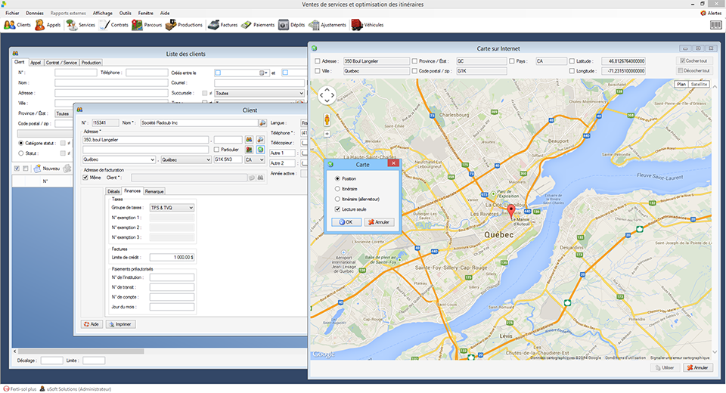Select the Itinéraire radio button
The image size is (726, 393).
[x=337, y=189]
